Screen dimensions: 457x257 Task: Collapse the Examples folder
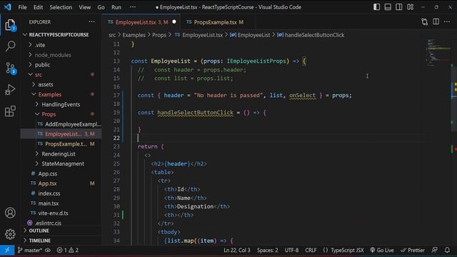50,94
